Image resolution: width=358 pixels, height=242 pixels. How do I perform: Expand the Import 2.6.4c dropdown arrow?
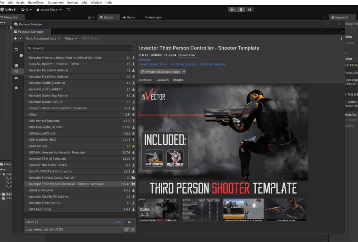click(184, 72)
